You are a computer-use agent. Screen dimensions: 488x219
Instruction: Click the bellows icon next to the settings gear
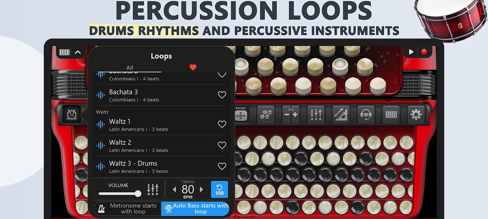391,115
